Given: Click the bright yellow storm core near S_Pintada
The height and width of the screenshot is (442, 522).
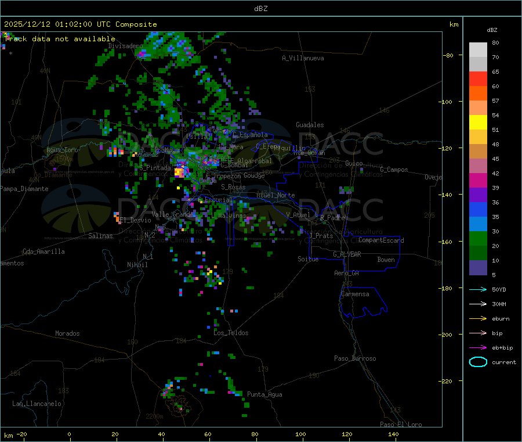Looking at the screenshot, I should pos(179,172).
